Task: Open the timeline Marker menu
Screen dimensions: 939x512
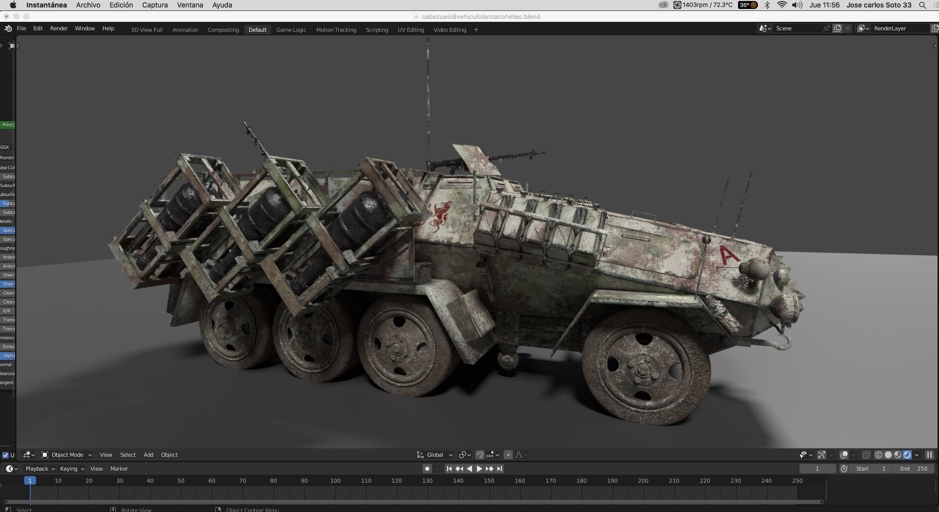Action: click(x=119, y=469)
